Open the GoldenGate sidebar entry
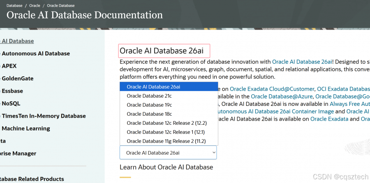Image resolution: width=370 pixels, height=183 pixels. coord(17,78)
